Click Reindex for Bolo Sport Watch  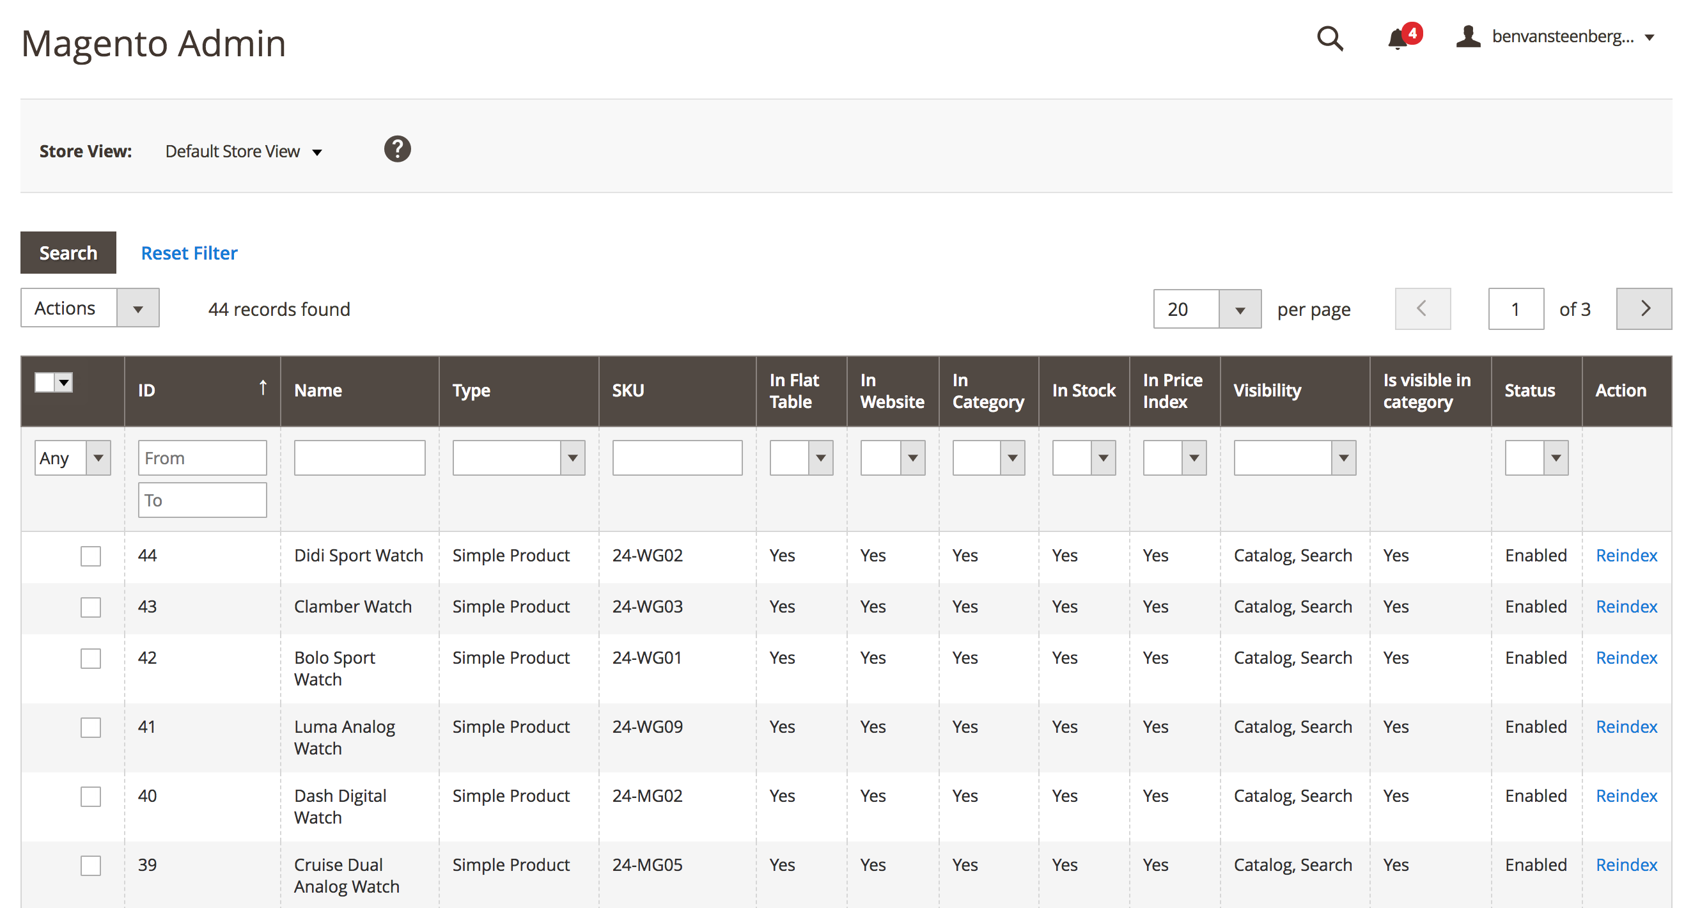click(x=1626, y=657)
